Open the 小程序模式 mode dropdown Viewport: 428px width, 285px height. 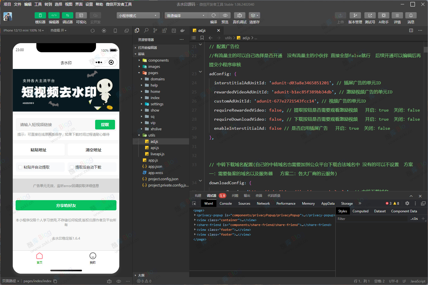(137, 16)
